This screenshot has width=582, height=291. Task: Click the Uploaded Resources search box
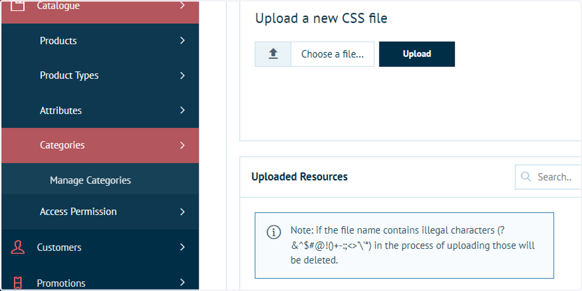(x=548, y=177)
